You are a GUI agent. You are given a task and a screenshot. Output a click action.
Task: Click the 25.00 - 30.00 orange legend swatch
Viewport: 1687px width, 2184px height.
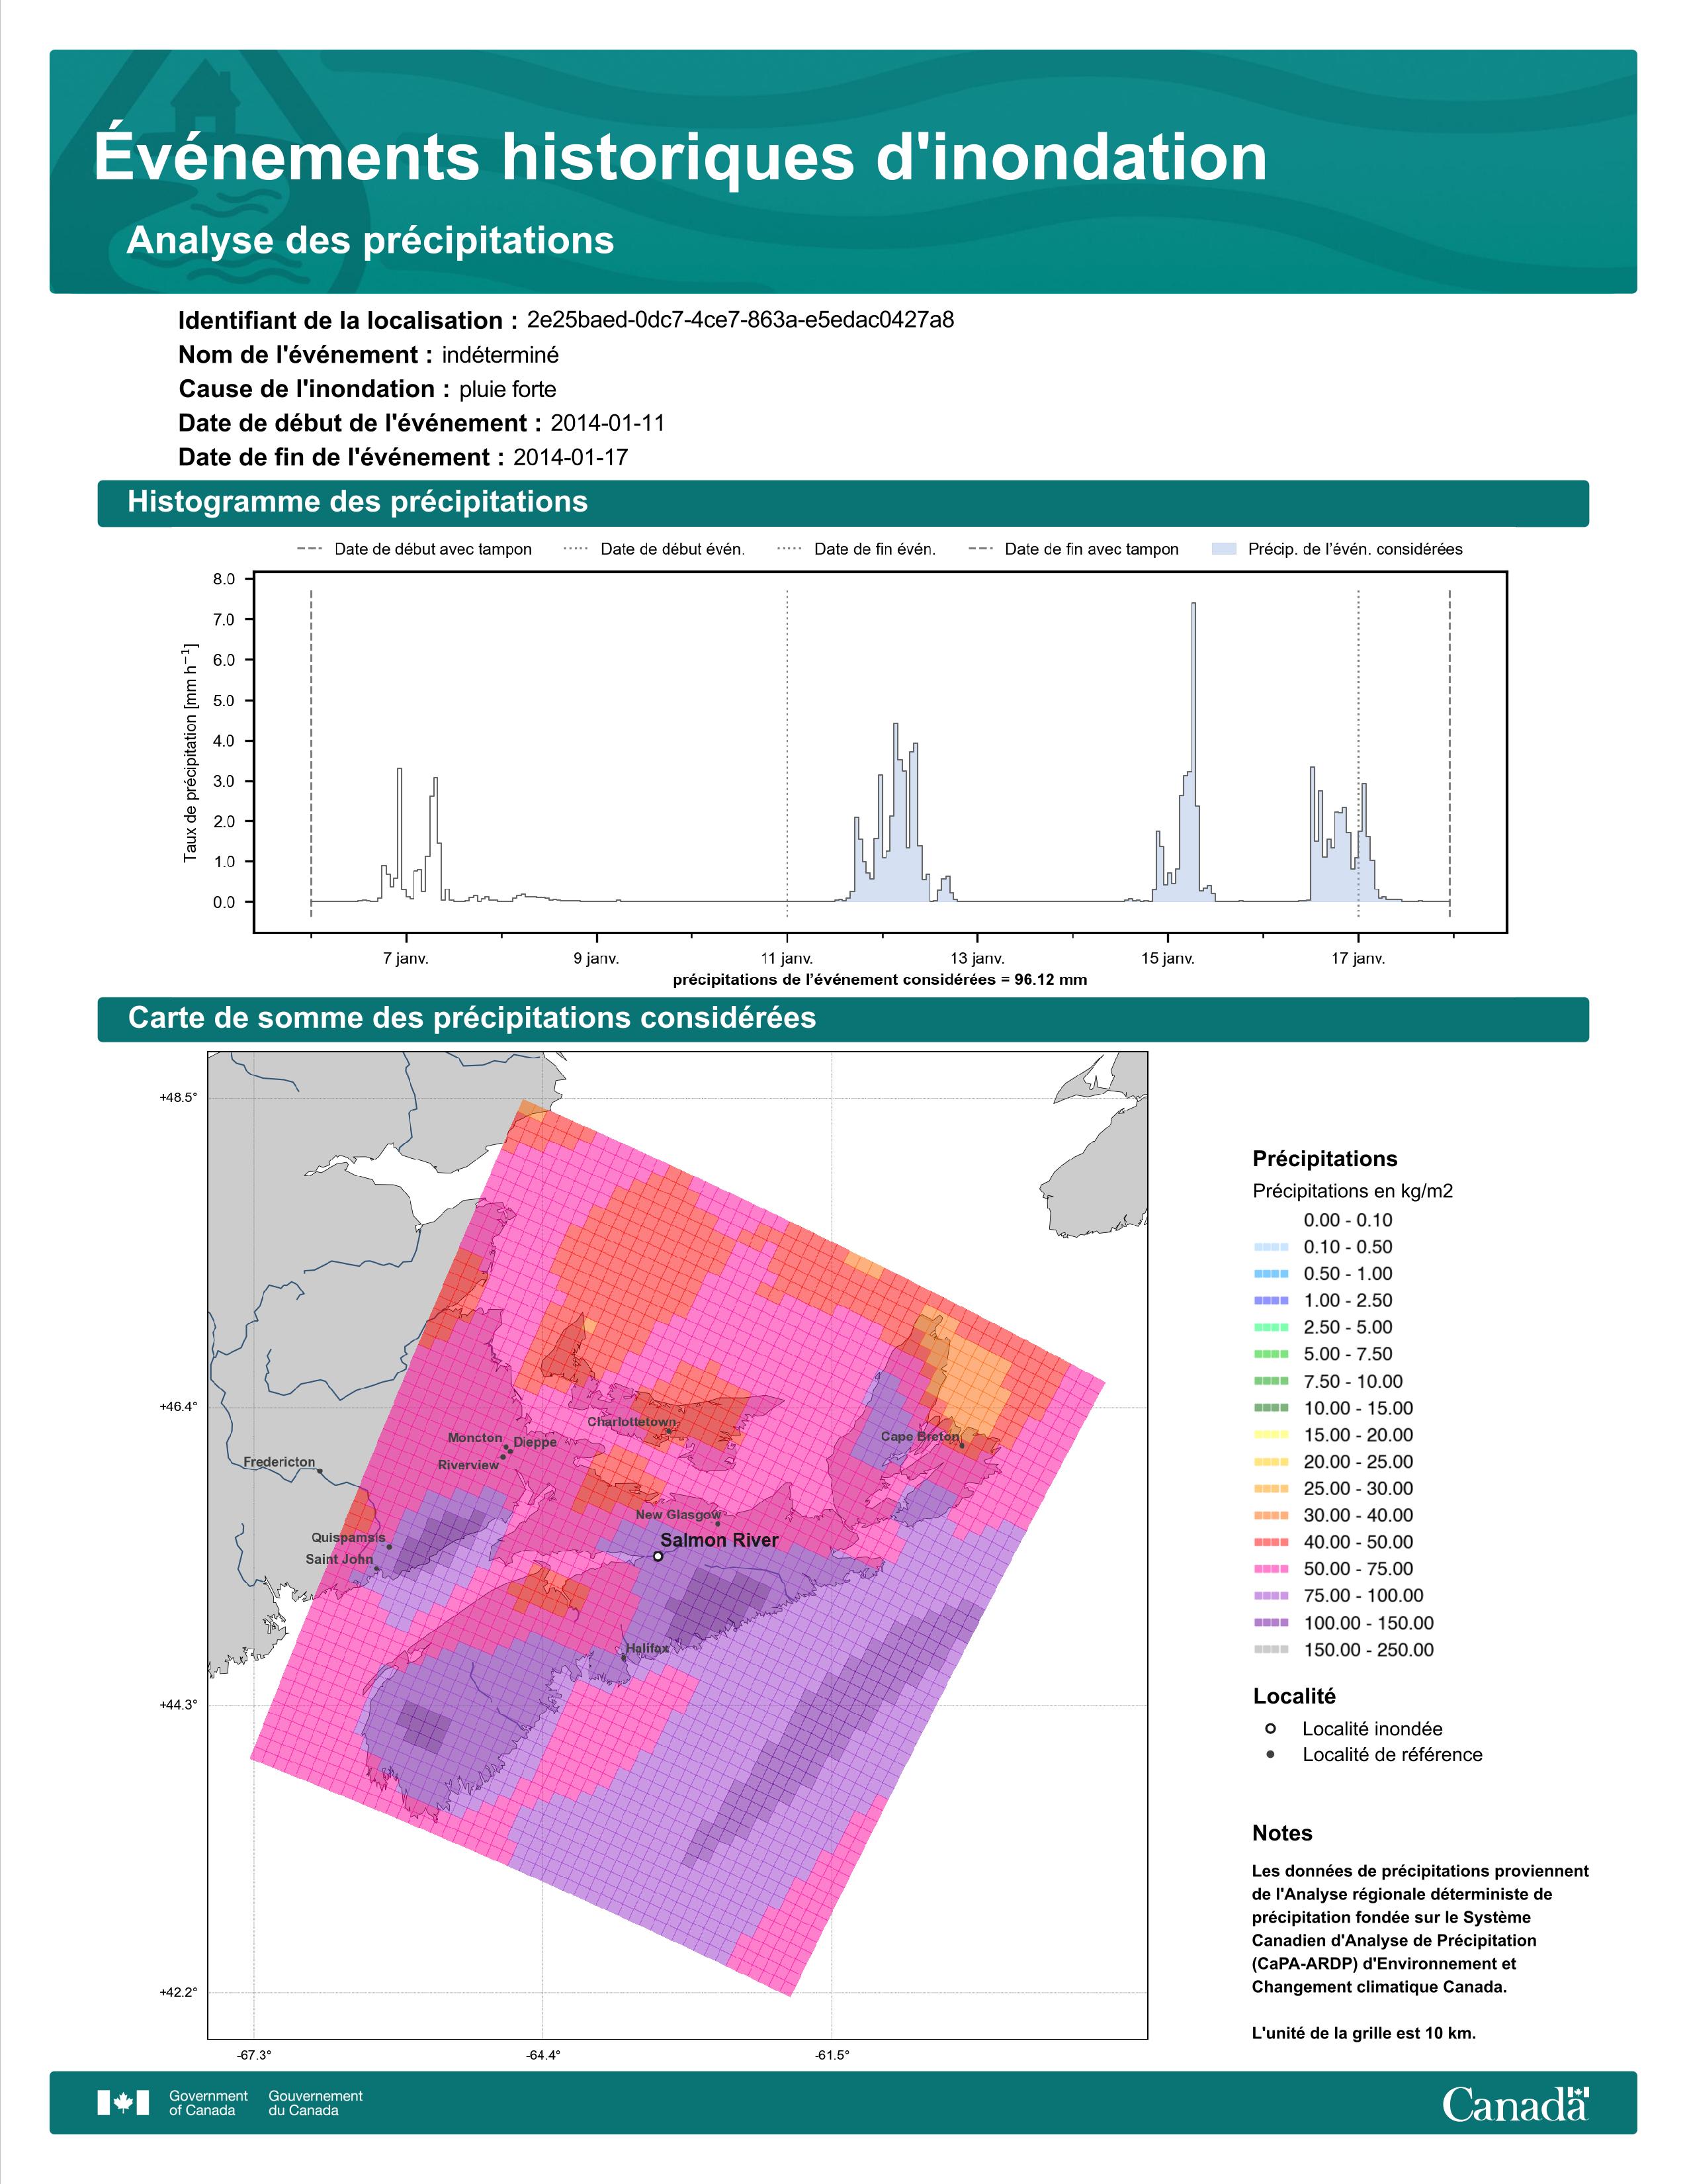(x=1270, y=1489)
